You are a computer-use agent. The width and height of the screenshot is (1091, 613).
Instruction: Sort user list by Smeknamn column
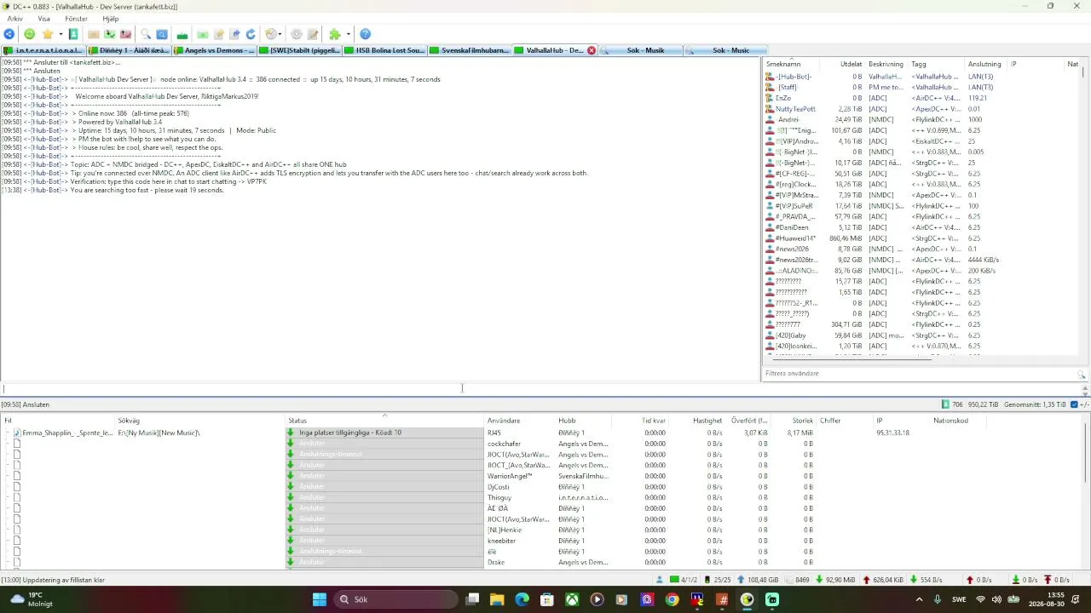point(791,64)
